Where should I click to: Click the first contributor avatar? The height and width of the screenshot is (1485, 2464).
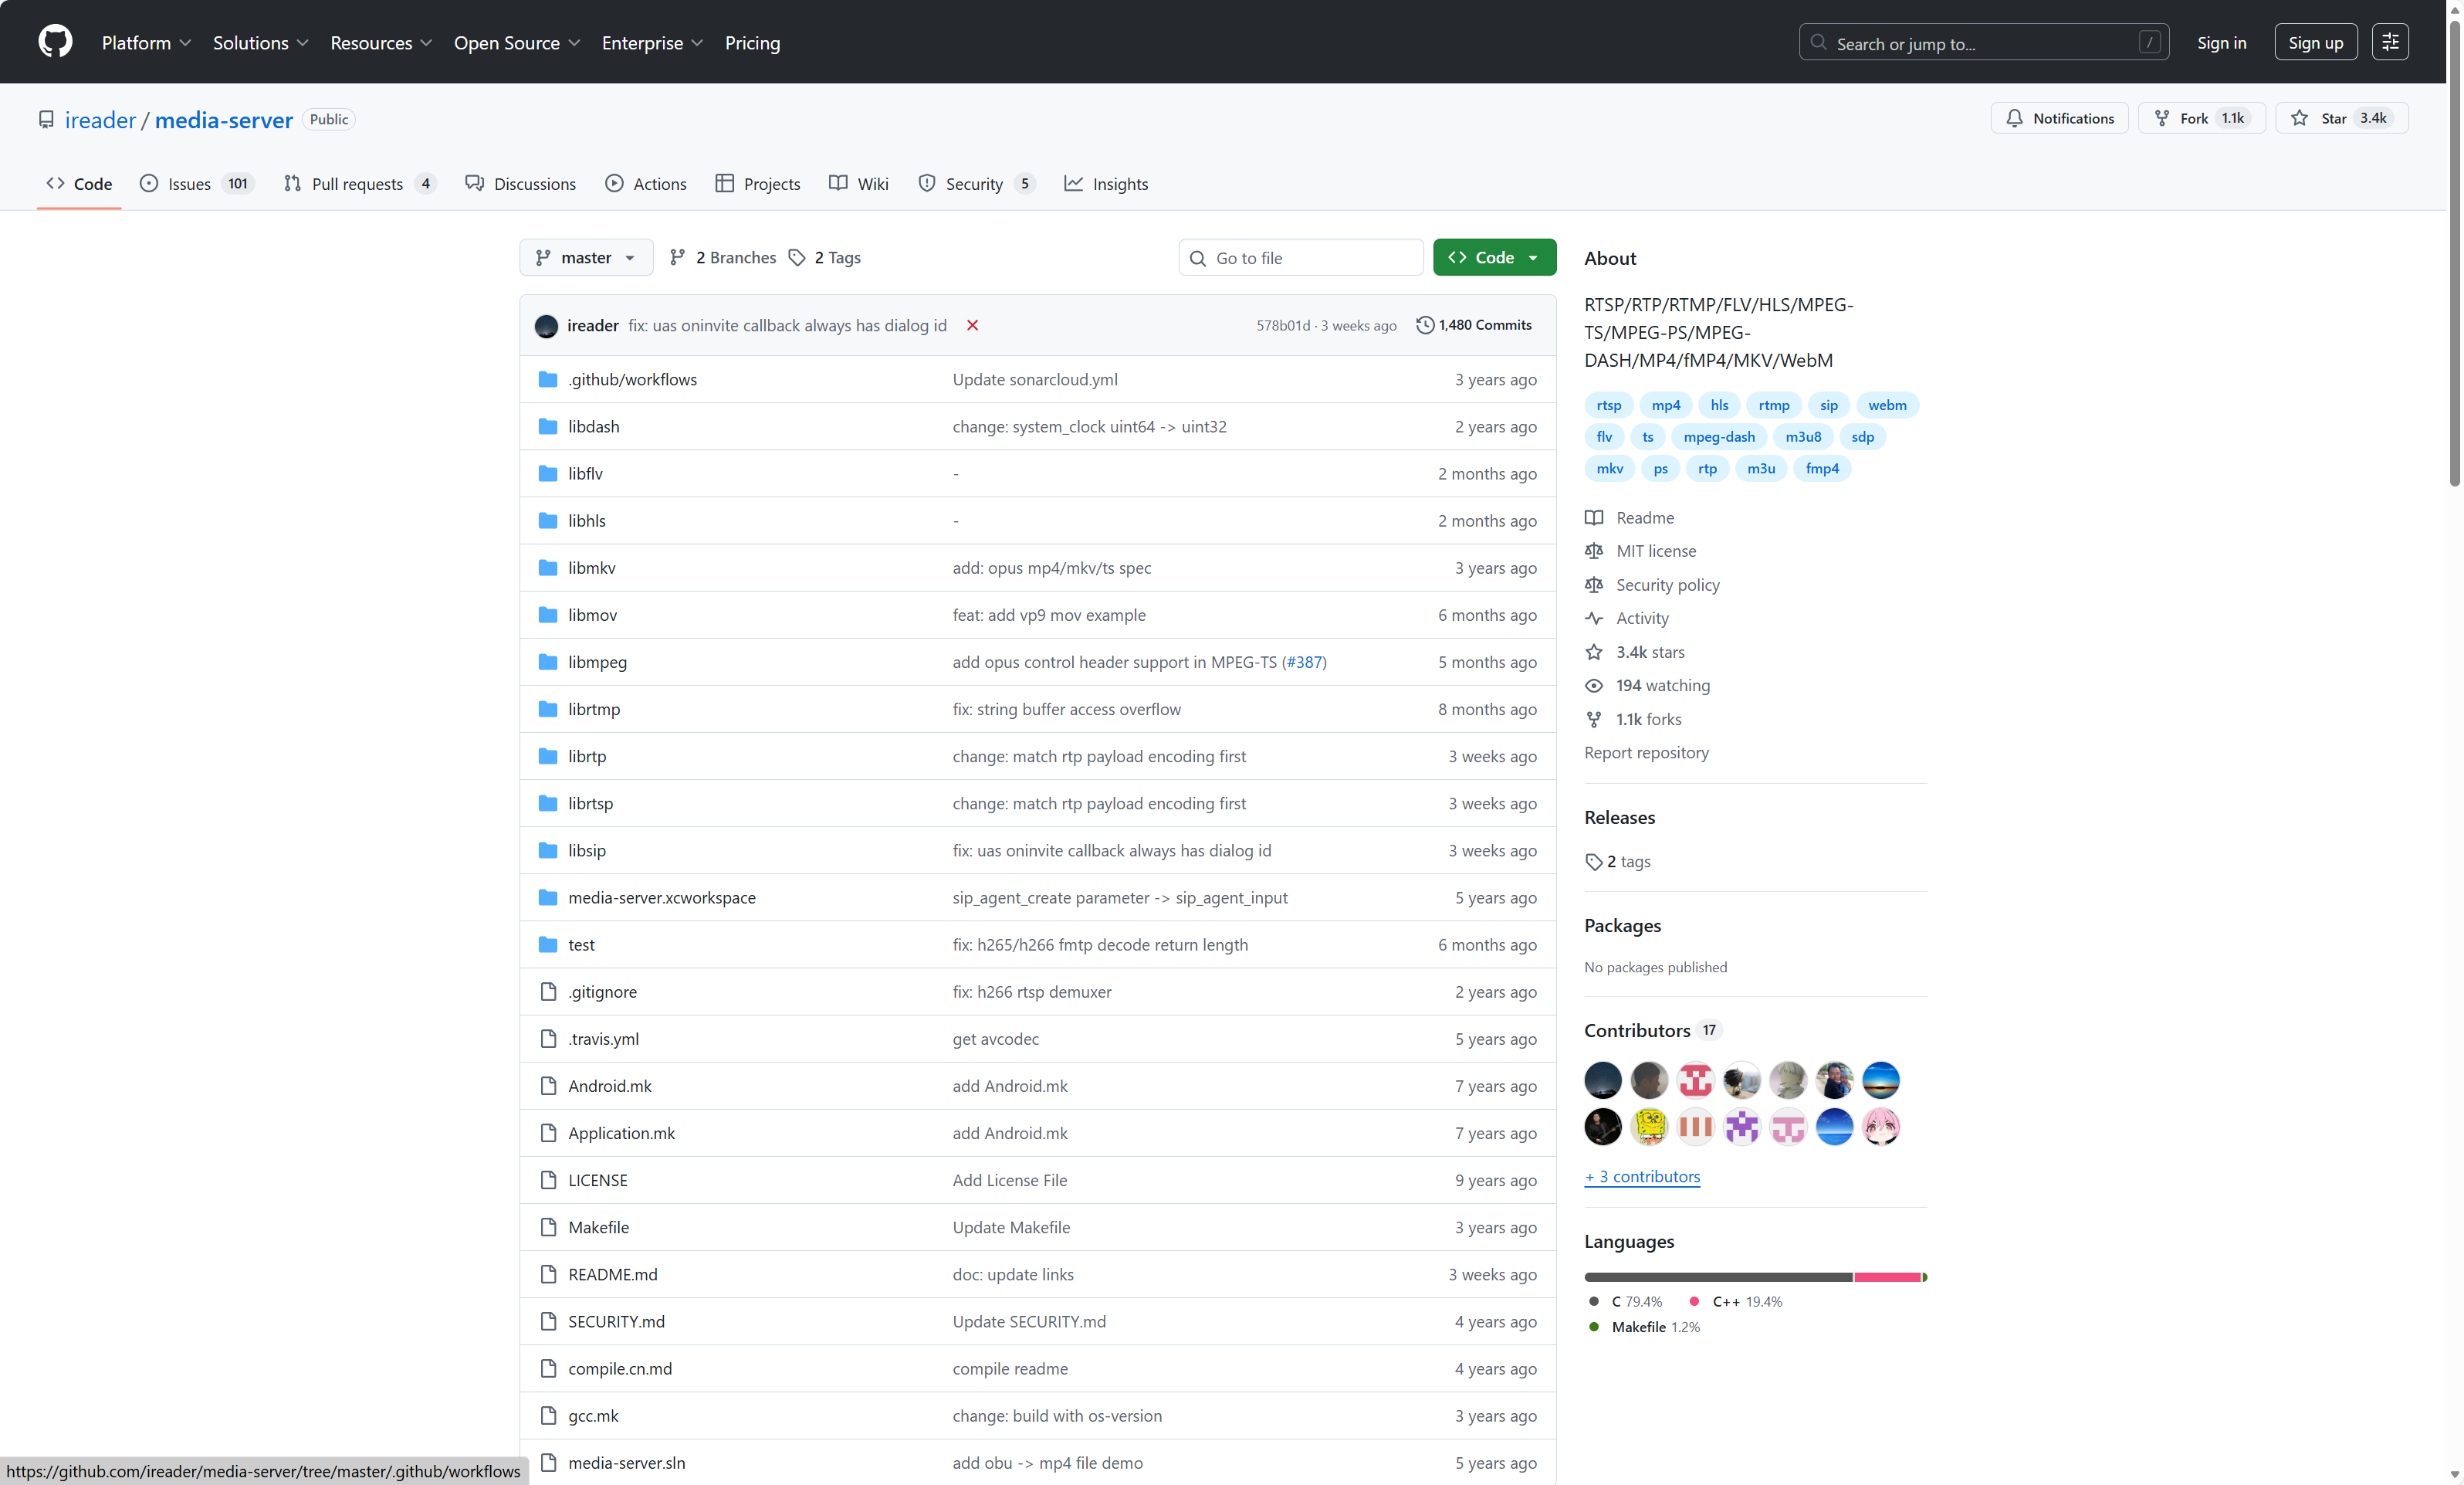click(1603, 1080)
